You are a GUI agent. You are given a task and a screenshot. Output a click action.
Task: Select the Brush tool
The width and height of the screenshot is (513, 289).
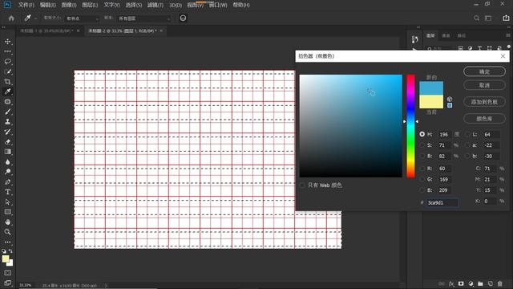(7, 112)
